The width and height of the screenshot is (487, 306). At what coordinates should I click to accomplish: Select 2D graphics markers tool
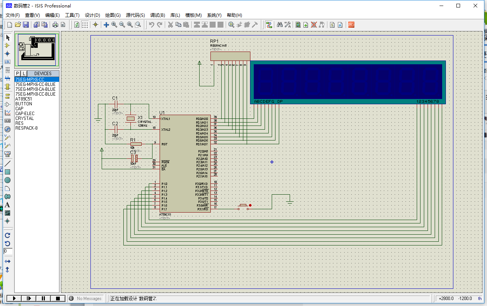[7, 221]
